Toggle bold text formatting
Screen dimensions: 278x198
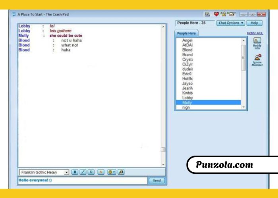75,172
